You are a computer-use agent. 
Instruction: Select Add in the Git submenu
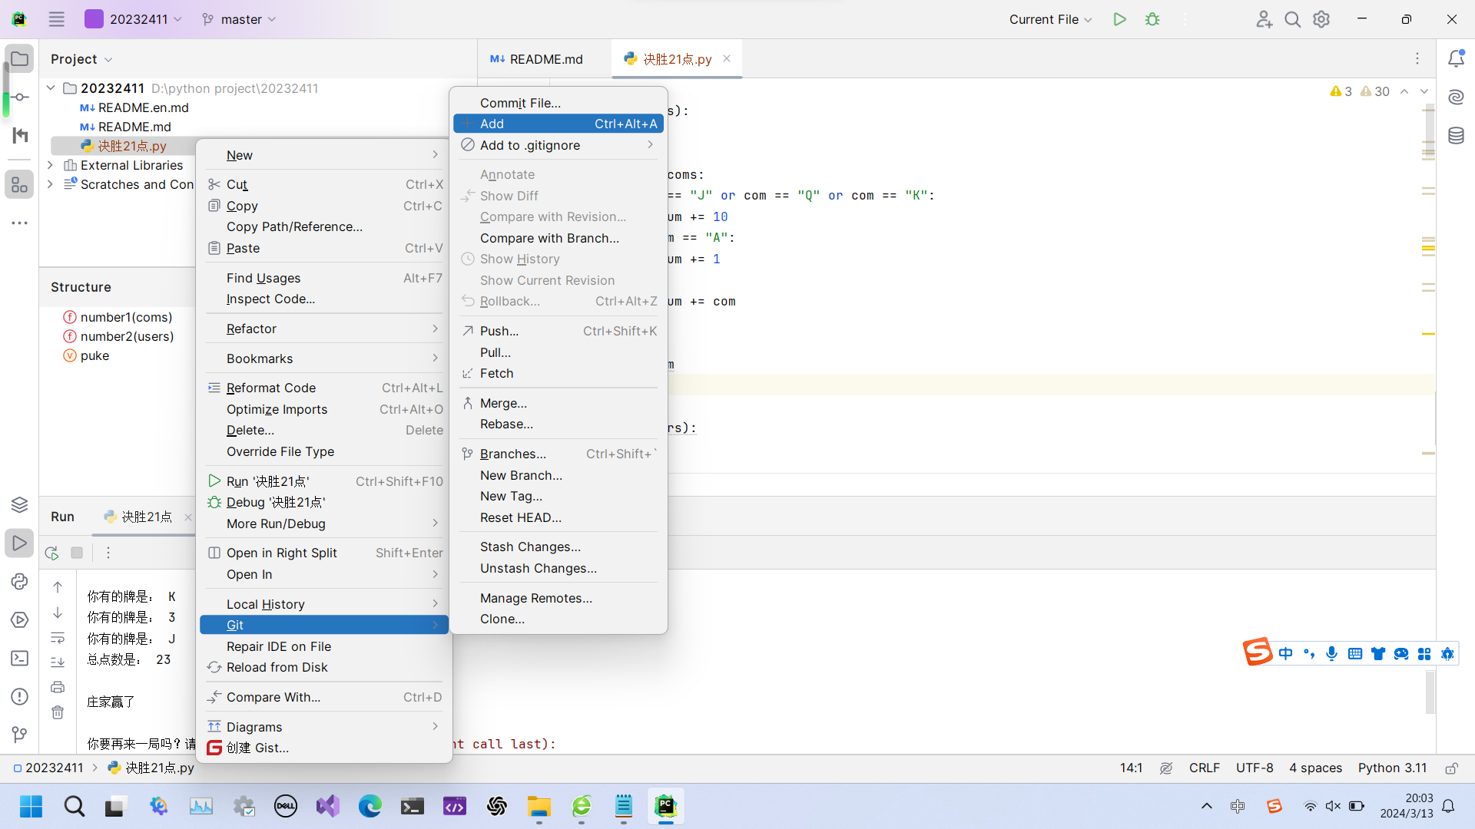pyautogui.click(x=559, y=124)
